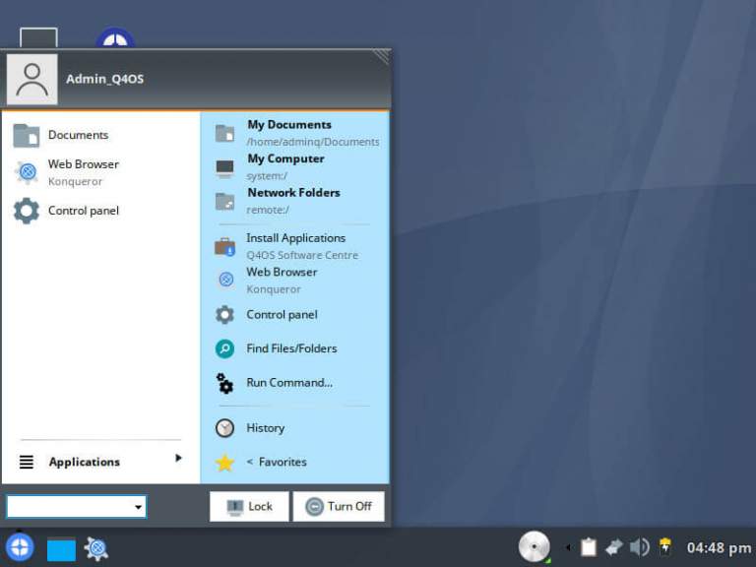Click the Admin_Q4OS user avatar picture
The image size is (756, 567).
pyautogui.click(x=32, y=80)
